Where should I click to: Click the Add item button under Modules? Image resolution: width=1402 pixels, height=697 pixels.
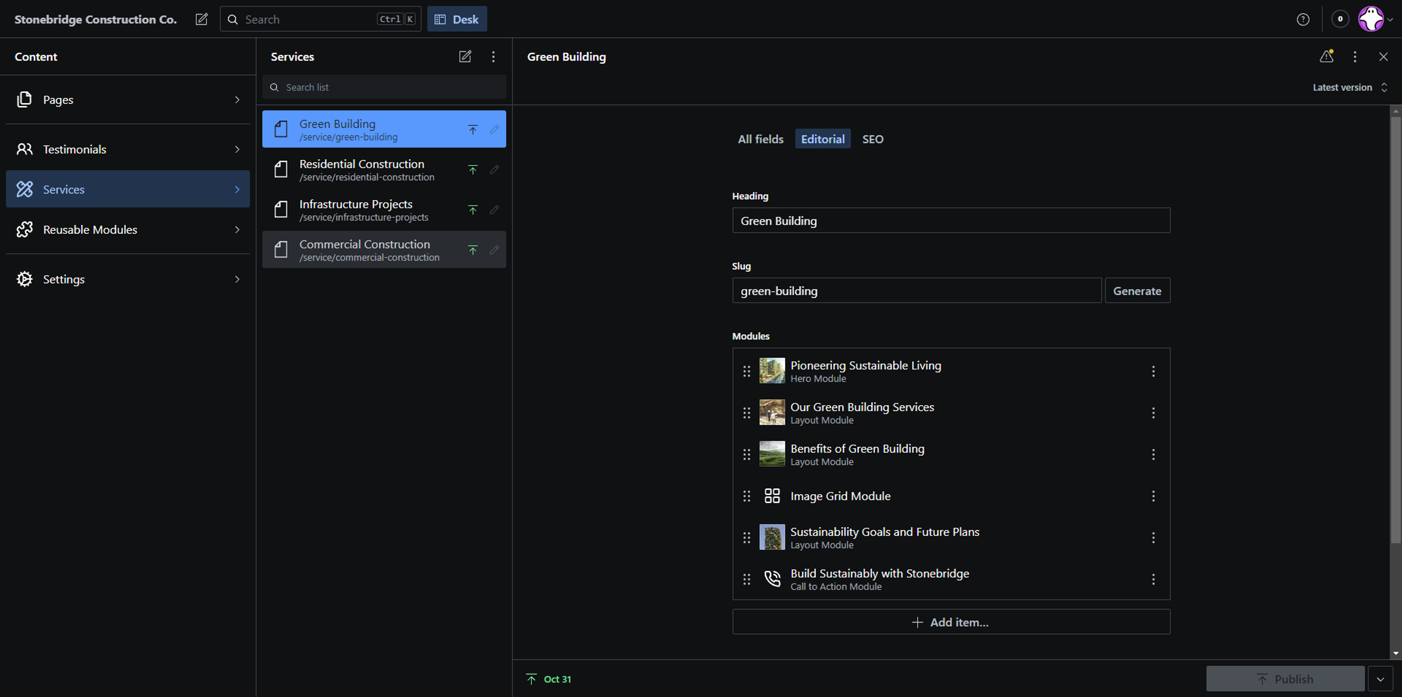click(951, 622)
